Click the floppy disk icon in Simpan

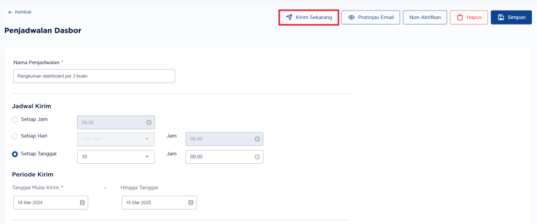[x=501, y=17]
